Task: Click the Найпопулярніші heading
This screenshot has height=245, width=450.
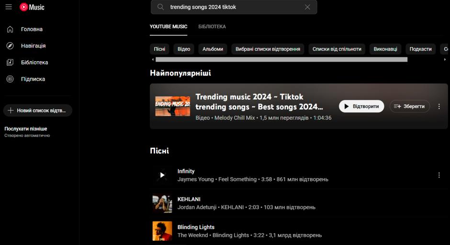Action: coord(180,73)
